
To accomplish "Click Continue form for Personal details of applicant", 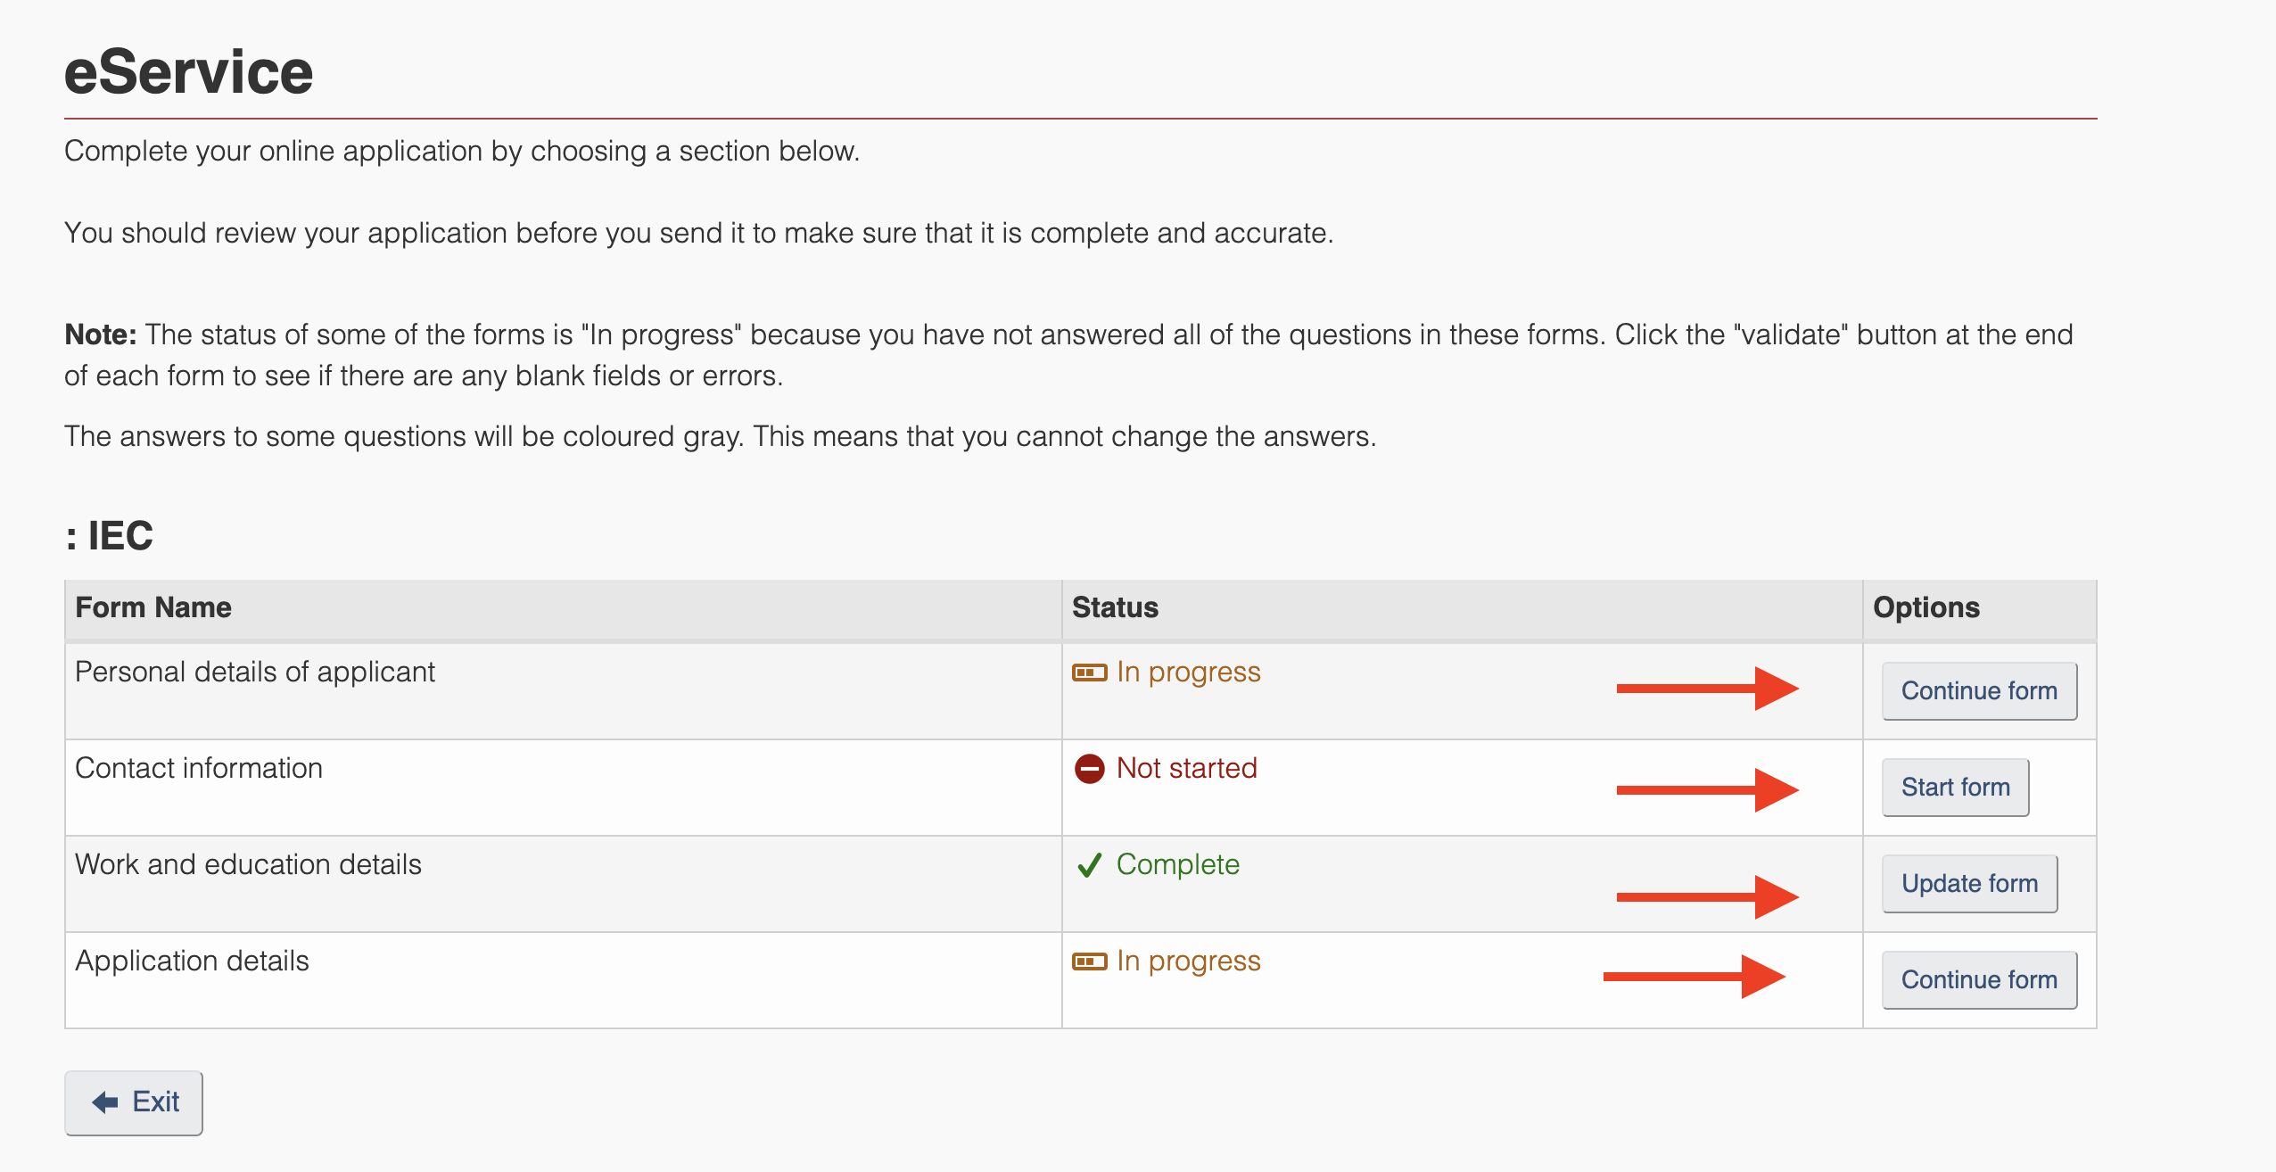I will 1978,690.
